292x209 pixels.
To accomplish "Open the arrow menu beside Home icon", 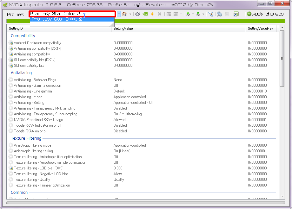I will [x=130, y=14].
